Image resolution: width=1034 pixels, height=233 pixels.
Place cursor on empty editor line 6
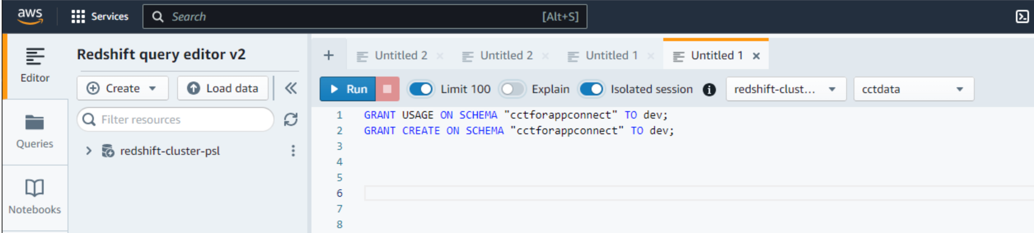click(699, 193)
